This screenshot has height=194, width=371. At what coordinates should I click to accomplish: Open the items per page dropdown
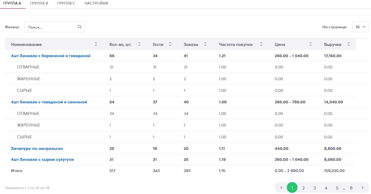click(360, 27)
